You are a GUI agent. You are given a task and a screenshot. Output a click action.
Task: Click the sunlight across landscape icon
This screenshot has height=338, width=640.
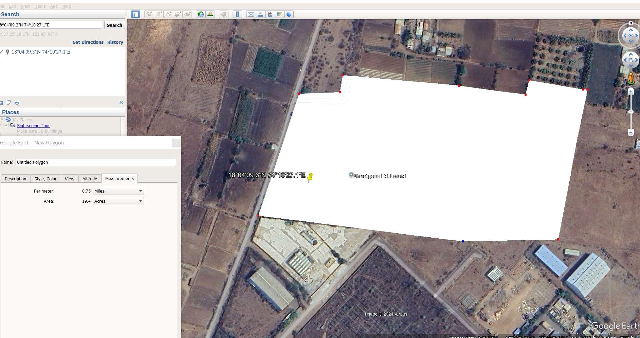pos(211,14)
